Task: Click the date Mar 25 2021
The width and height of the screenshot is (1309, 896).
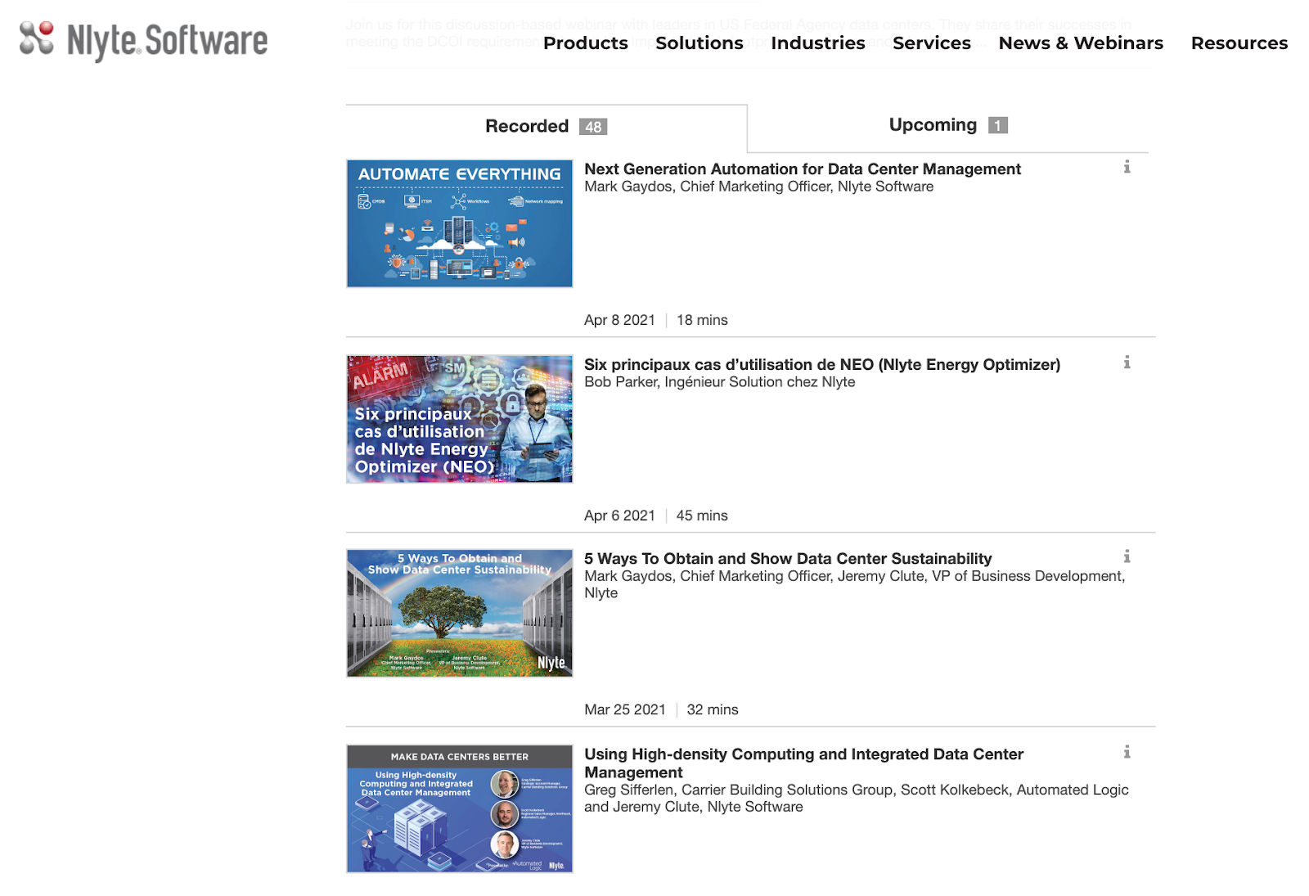Action: [x=625, y=709]
